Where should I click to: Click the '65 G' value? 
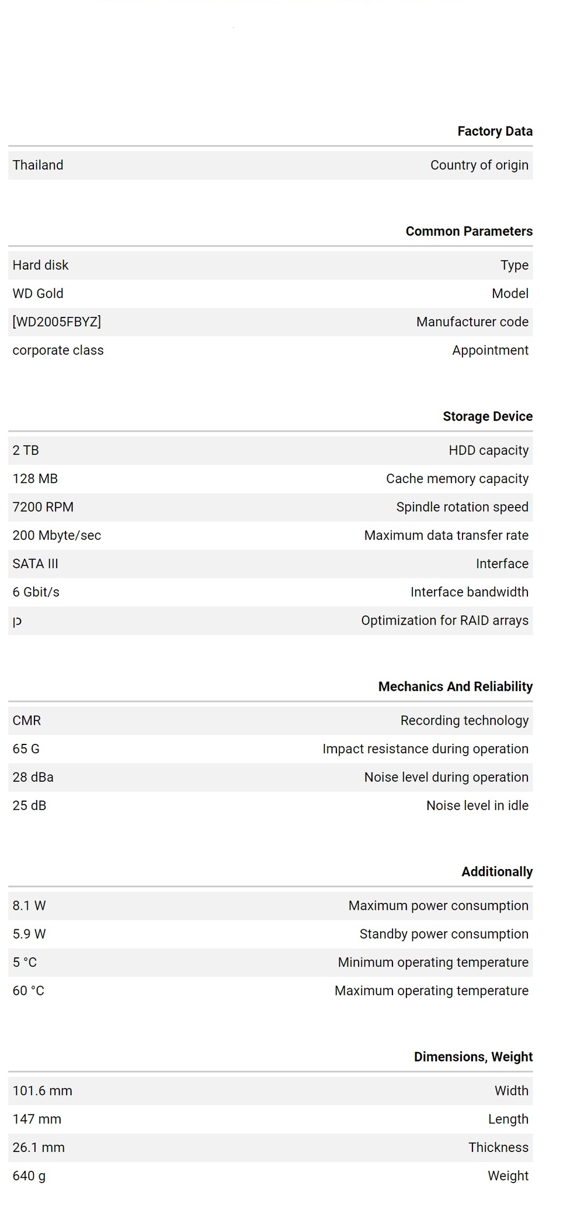pyautogui.click(x=26, y=749)
